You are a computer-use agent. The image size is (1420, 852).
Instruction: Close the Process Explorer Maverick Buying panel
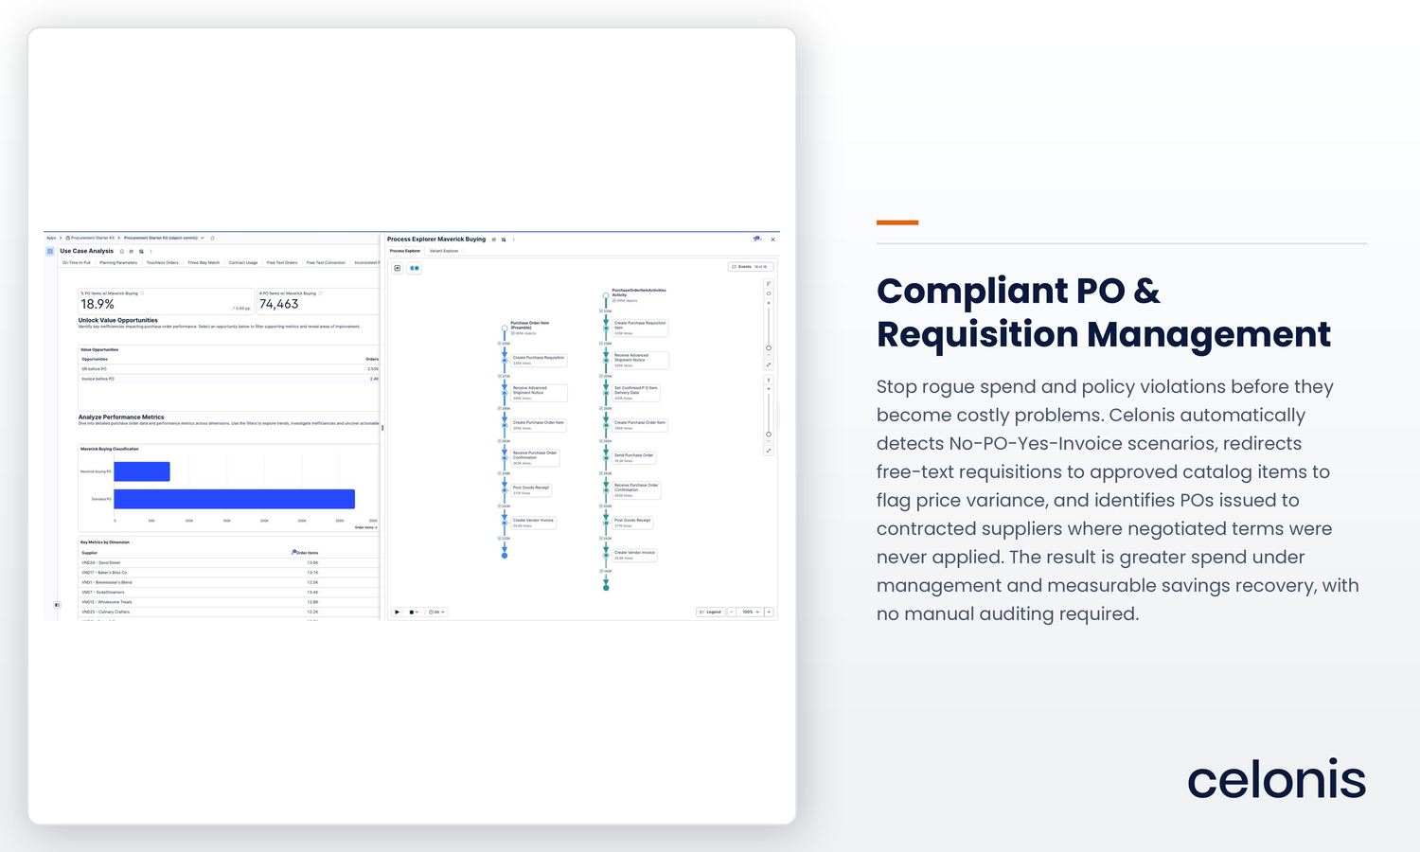click(x=772, y=240)
